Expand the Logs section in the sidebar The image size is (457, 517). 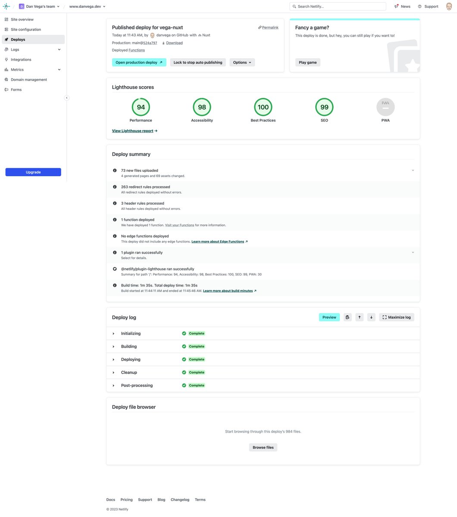click(x=59, y=49)
